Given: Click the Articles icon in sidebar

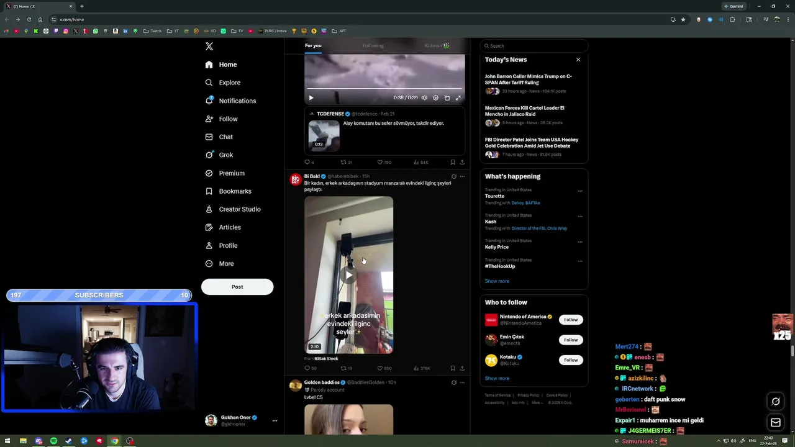Looking at the screenshot, I should tap(209, 227).
